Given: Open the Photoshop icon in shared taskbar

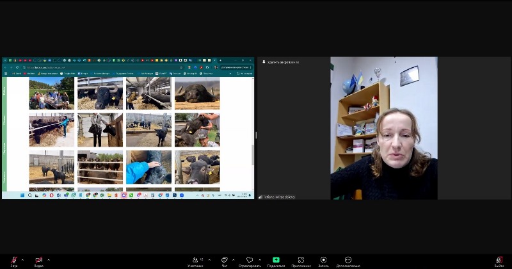Looking at the screenshot, I should pyautogui.click(x=175, y=195).
